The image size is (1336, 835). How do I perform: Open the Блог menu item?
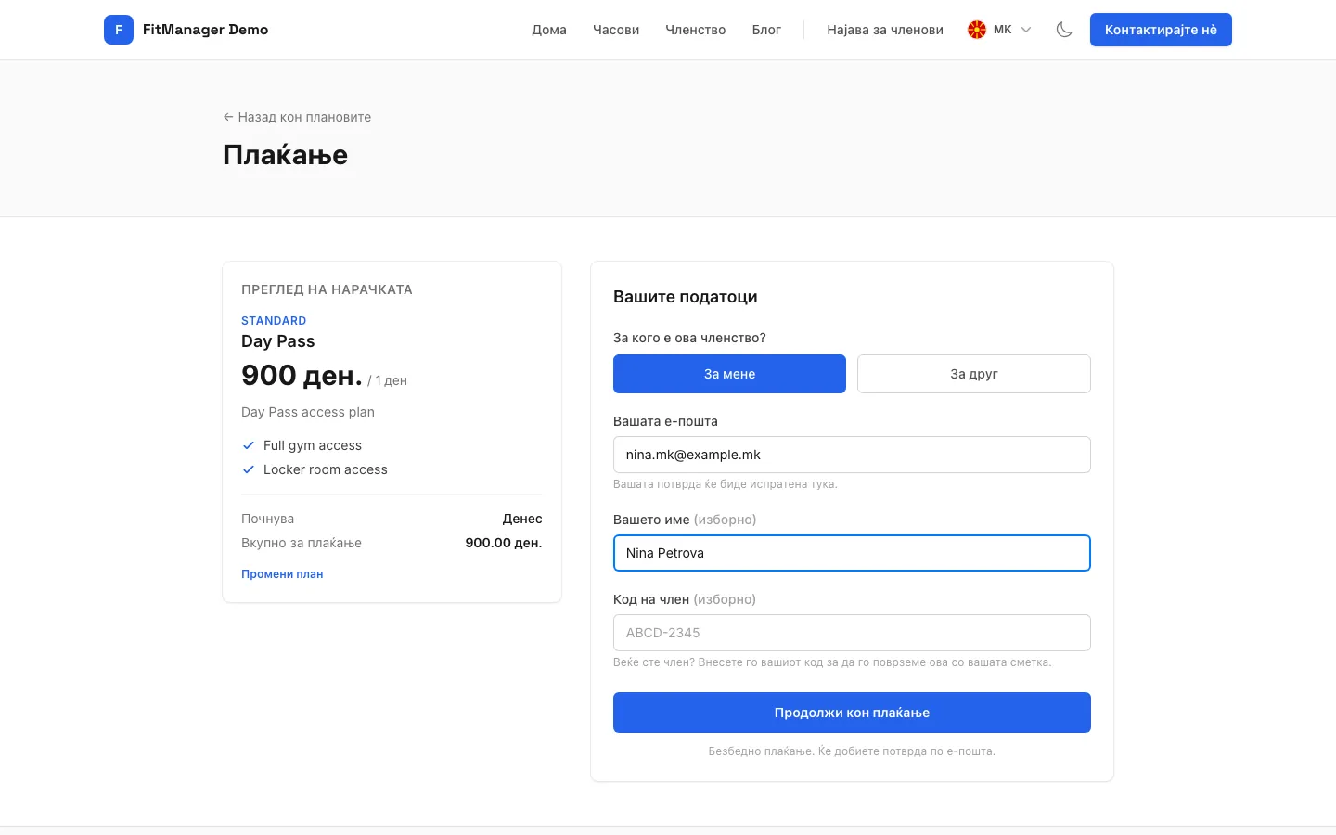tap(766, 30)
